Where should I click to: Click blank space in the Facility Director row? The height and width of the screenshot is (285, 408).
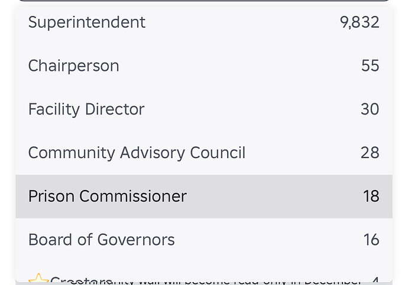(248, 109)
